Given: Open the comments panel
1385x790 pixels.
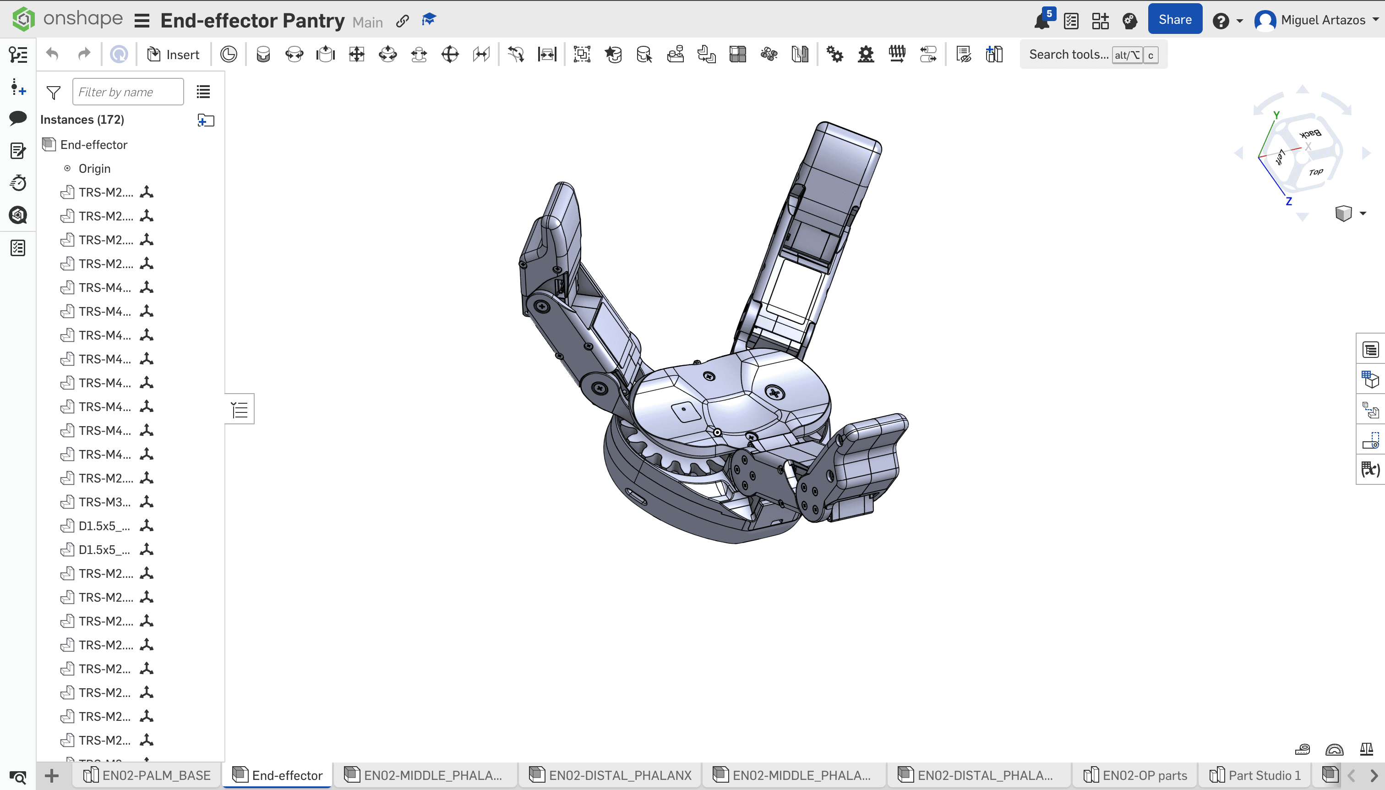Looking at the screenshot, I should click(x=18, y=118).
